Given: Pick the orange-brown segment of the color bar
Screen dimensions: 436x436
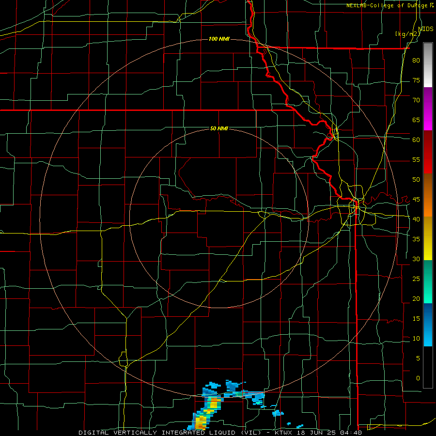Looking at the screenshot, I should point(428,195).
